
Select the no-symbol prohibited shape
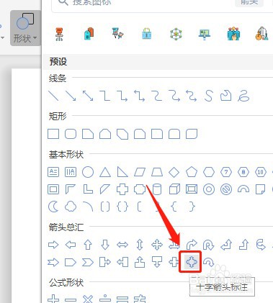tap(226, 189)
